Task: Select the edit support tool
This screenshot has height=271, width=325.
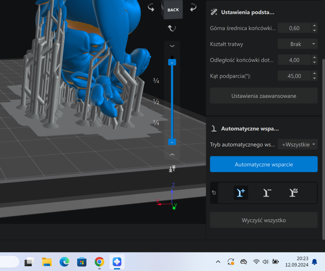Action: pos(293,193)
